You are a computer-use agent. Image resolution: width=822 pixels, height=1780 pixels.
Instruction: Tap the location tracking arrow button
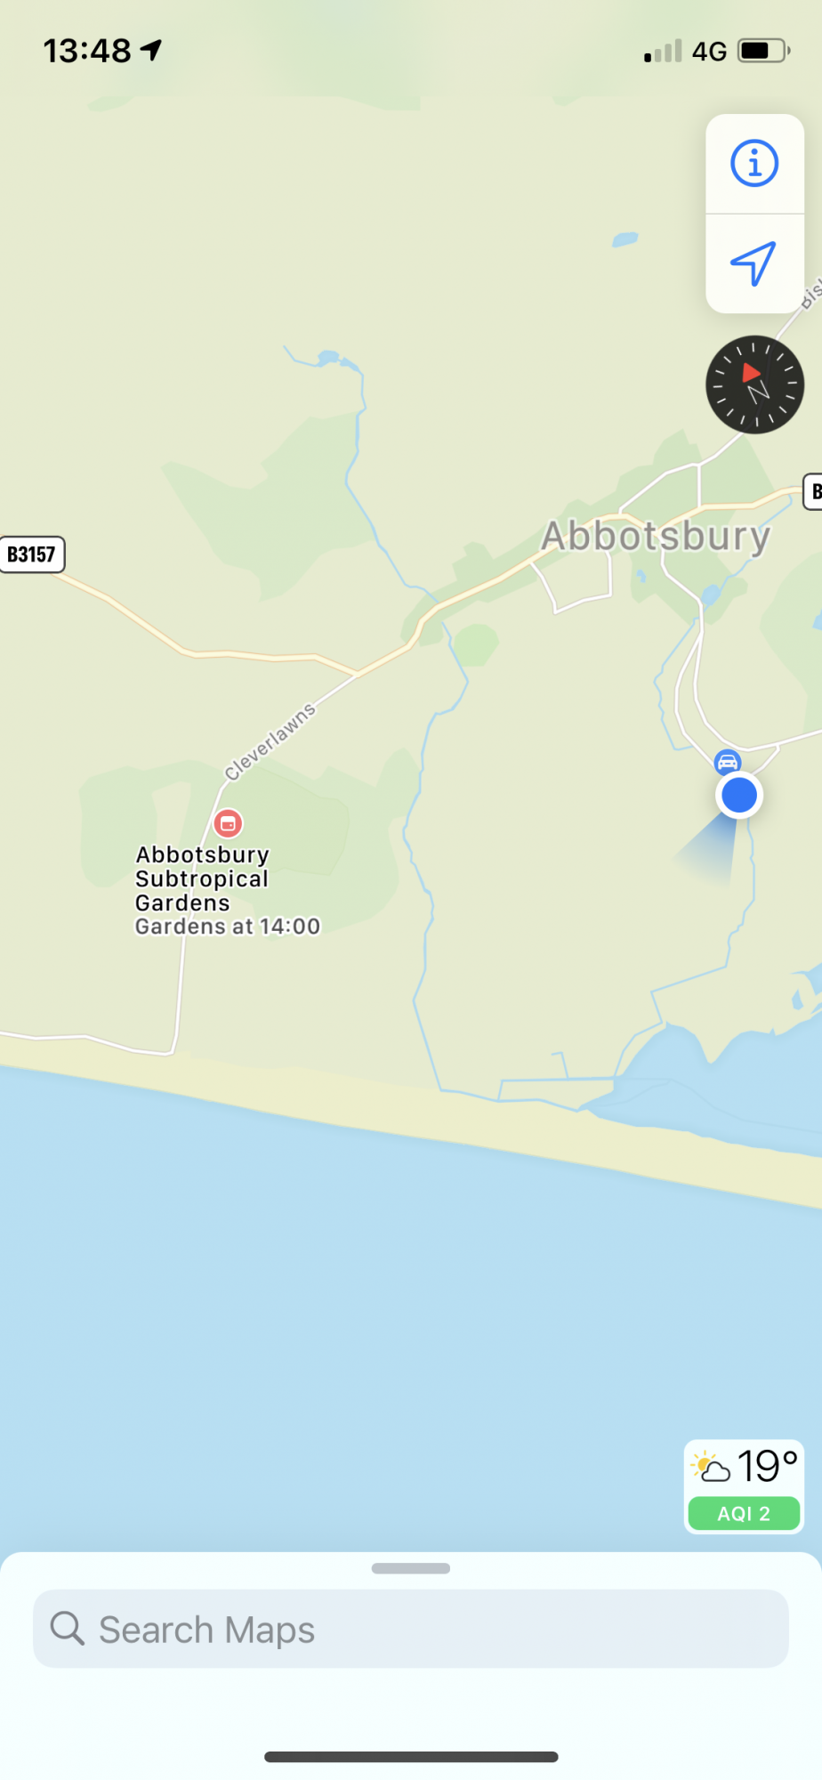[x=754, y=263]
